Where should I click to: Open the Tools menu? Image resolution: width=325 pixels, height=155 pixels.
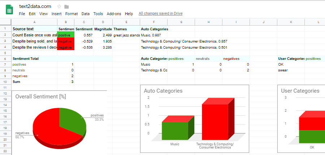98,14
